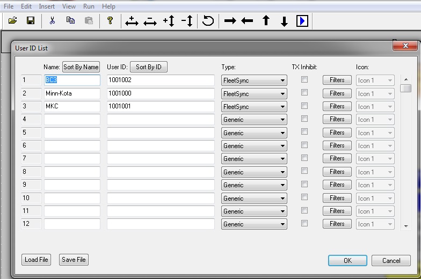Click the empty Name field in row 4
Viewport: 421px width, 279px height.
pyautogui.click(x=72, y=119)
